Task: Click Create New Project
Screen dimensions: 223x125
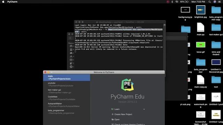Action: coord(122,114)
